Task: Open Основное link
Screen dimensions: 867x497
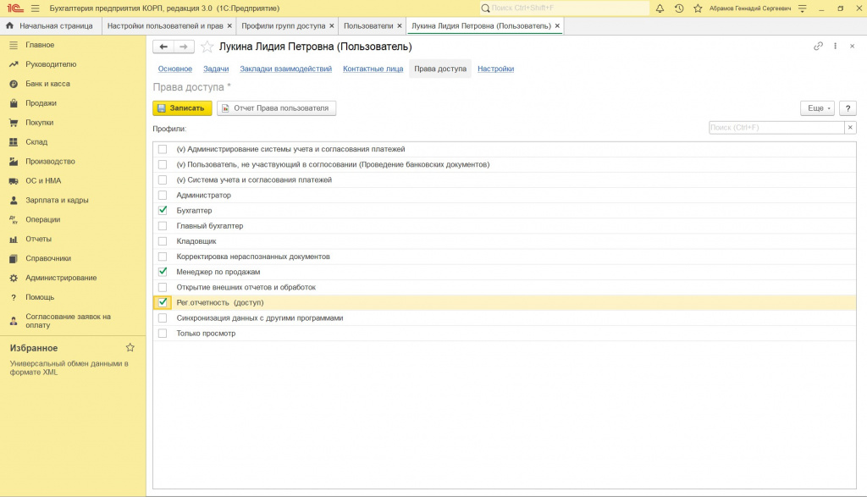Action: point(175,69)
